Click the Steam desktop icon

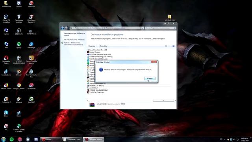pyautogui.click(x=19, y=114)
